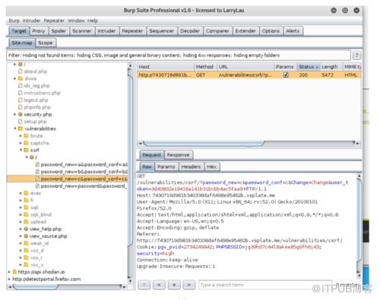
Task: Switch to the Spider tab
Action: point(59,31)
